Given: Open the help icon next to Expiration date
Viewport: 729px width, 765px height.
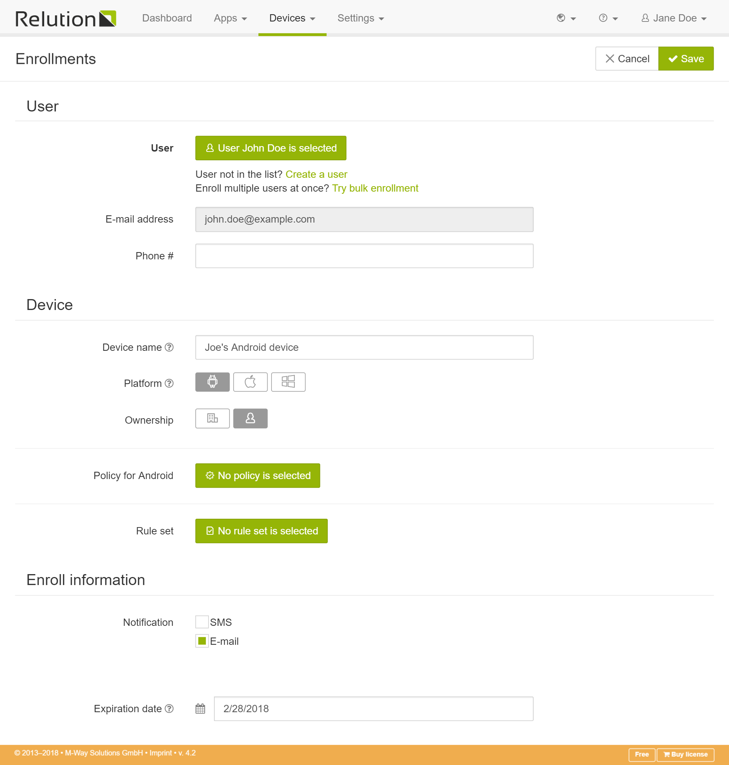Looking at the screenshot, I should point(169,709).
